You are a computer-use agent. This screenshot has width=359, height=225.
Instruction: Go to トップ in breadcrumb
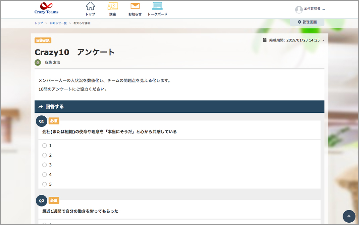39,23
